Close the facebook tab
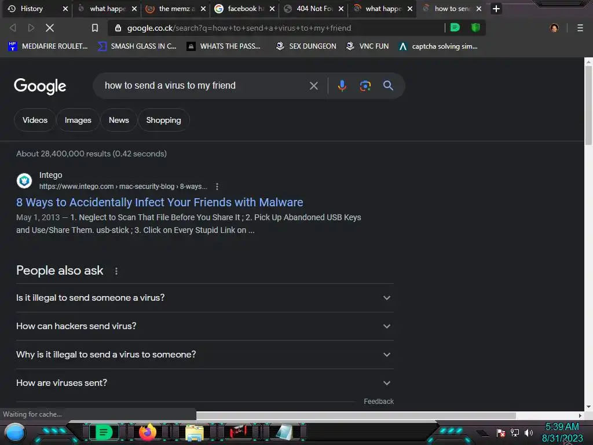 pyautogui.click(x=272, y=9)
